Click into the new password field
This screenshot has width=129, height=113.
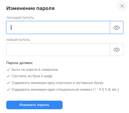pyautogui.click(x=58, y=50)
